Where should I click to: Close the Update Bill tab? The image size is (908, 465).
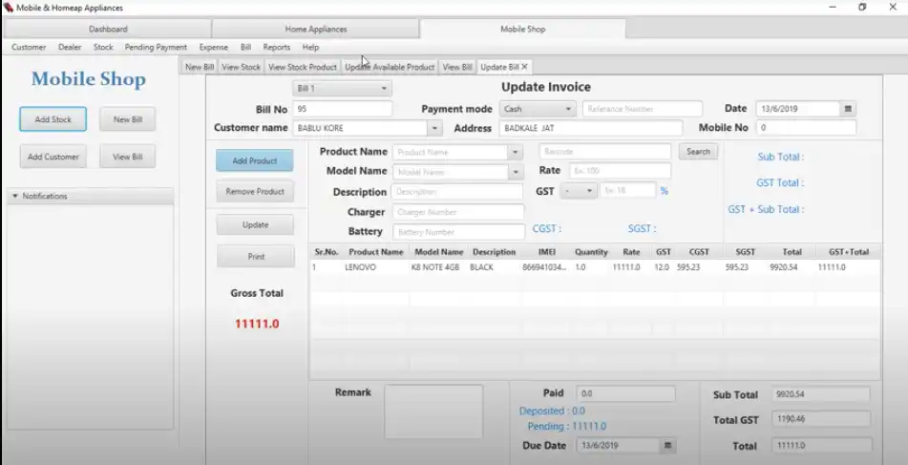pyautogui.click(x=524, y=67)
